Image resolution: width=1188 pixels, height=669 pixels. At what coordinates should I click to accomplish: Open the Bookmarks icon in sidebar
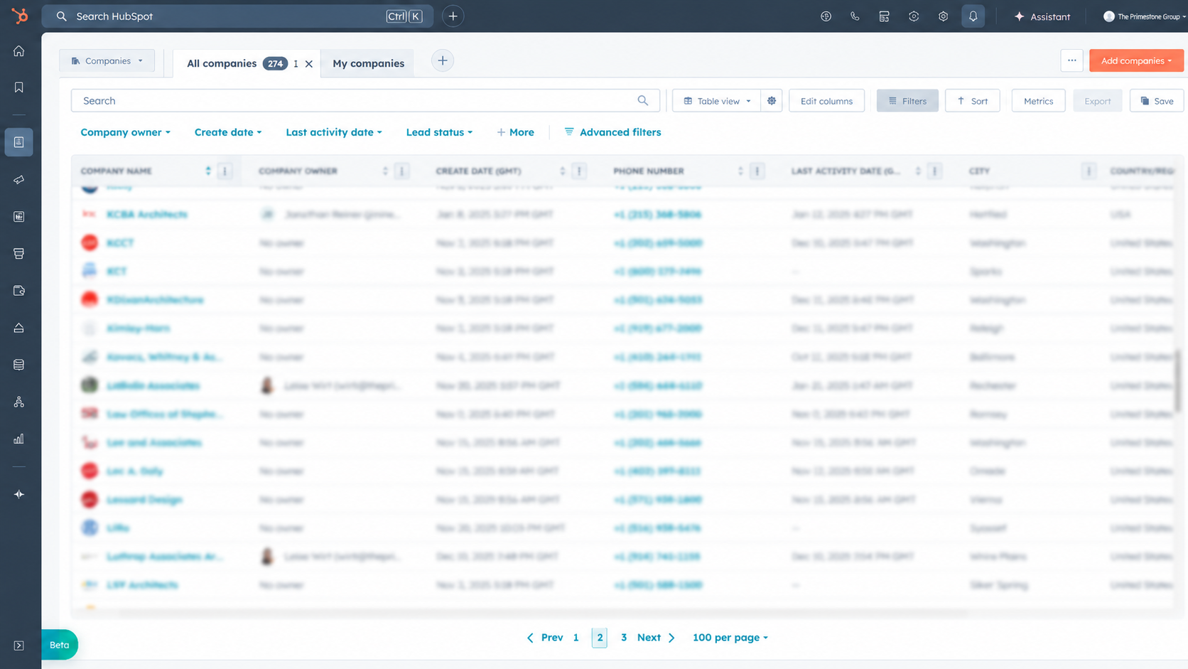coord(19,87)
